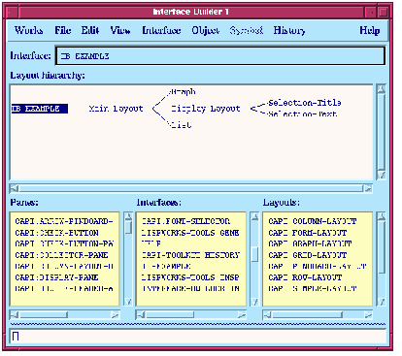Select the Graph node in the hierarchy
Screen dimensions: 402x356
pos(184,92)
